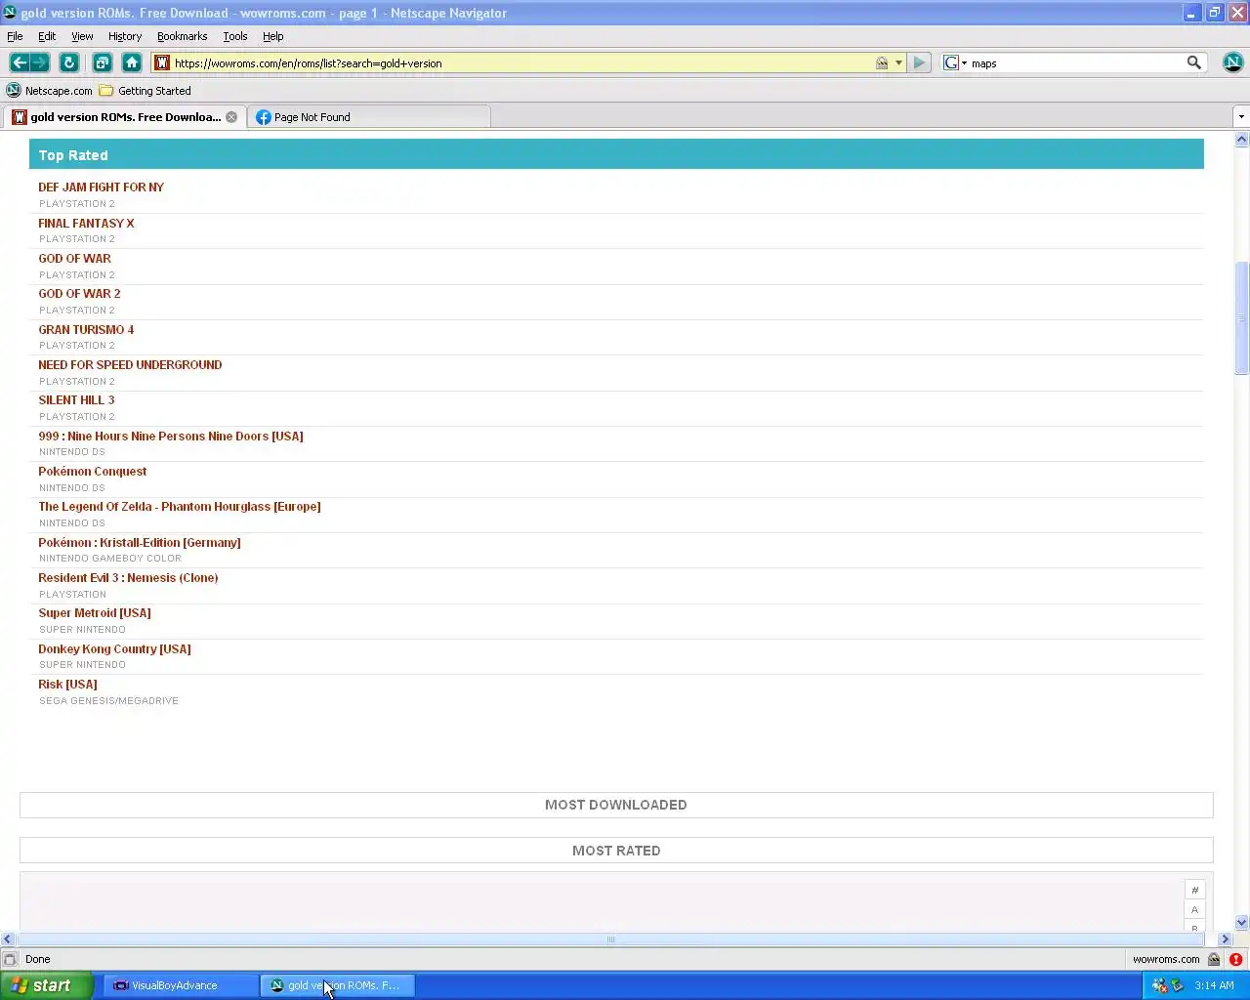Viewport: 1250px width, 1000px height.
Task: Open Super Metroid [USA] link
Action: pyautogui.click(x=95, y=613)
